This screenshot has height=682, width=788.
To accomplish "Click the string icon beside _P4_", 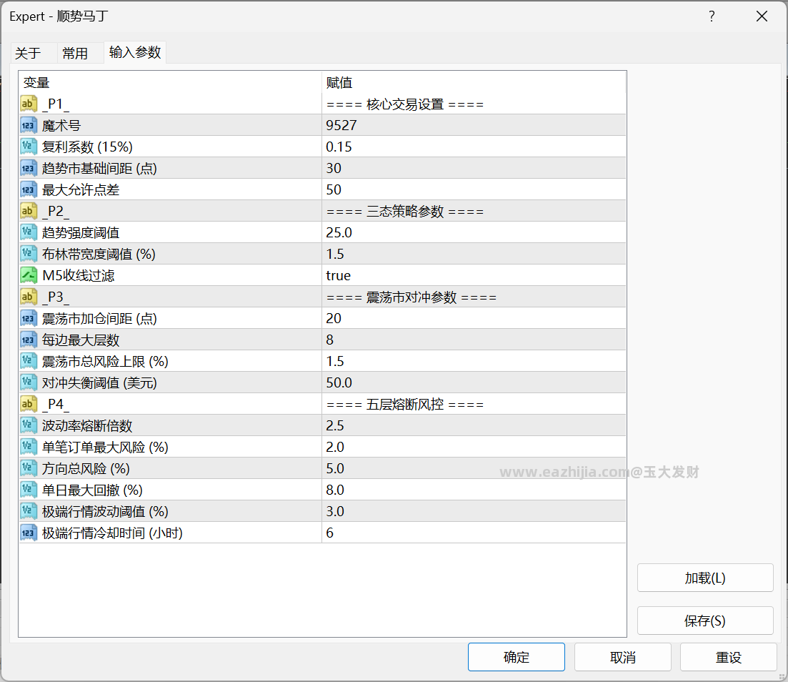I will pos(28,404).
